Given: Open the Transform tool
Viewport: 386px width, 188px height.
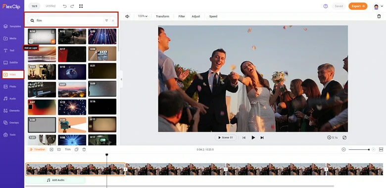Looking at the screenshot, I should point(162,16).
